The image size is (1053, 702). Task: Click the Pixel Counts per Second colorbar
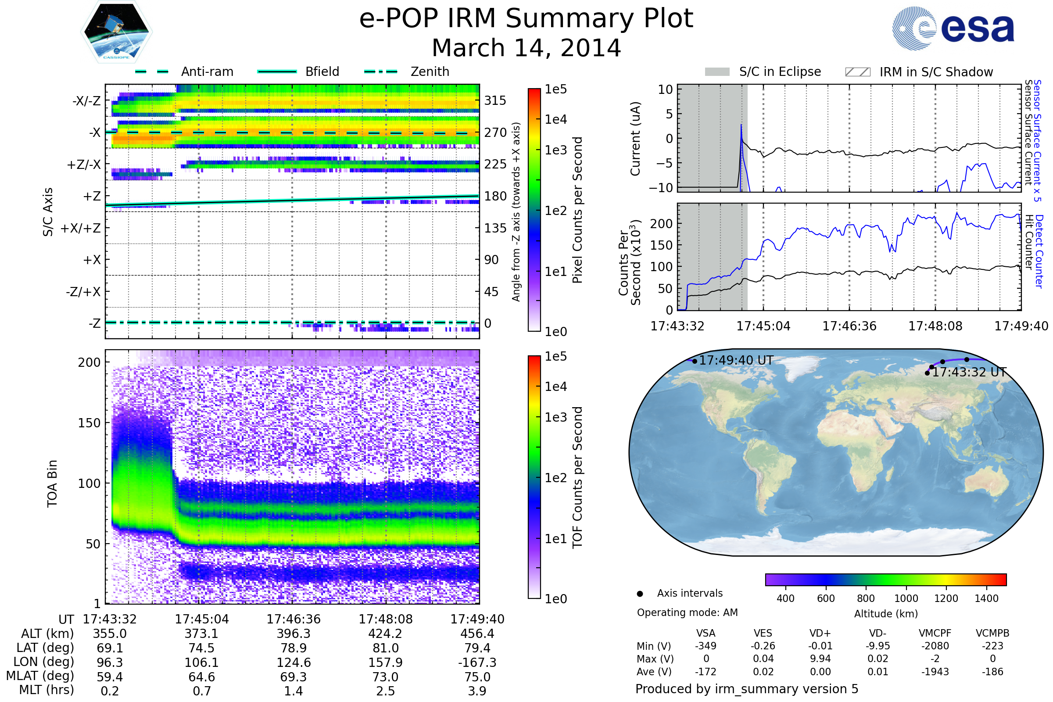click(534, 210)
